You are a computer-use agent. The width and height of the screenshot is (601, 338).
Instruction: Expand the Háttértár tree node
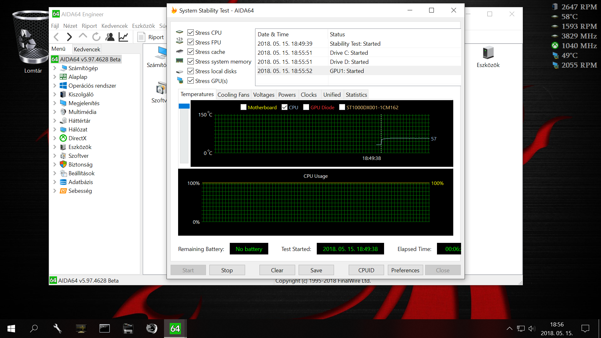point(55,120)
